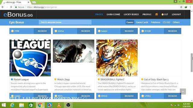Select the Pokémon category tab
The height and width of the screenshot is (108, 193).
[156, 22]
